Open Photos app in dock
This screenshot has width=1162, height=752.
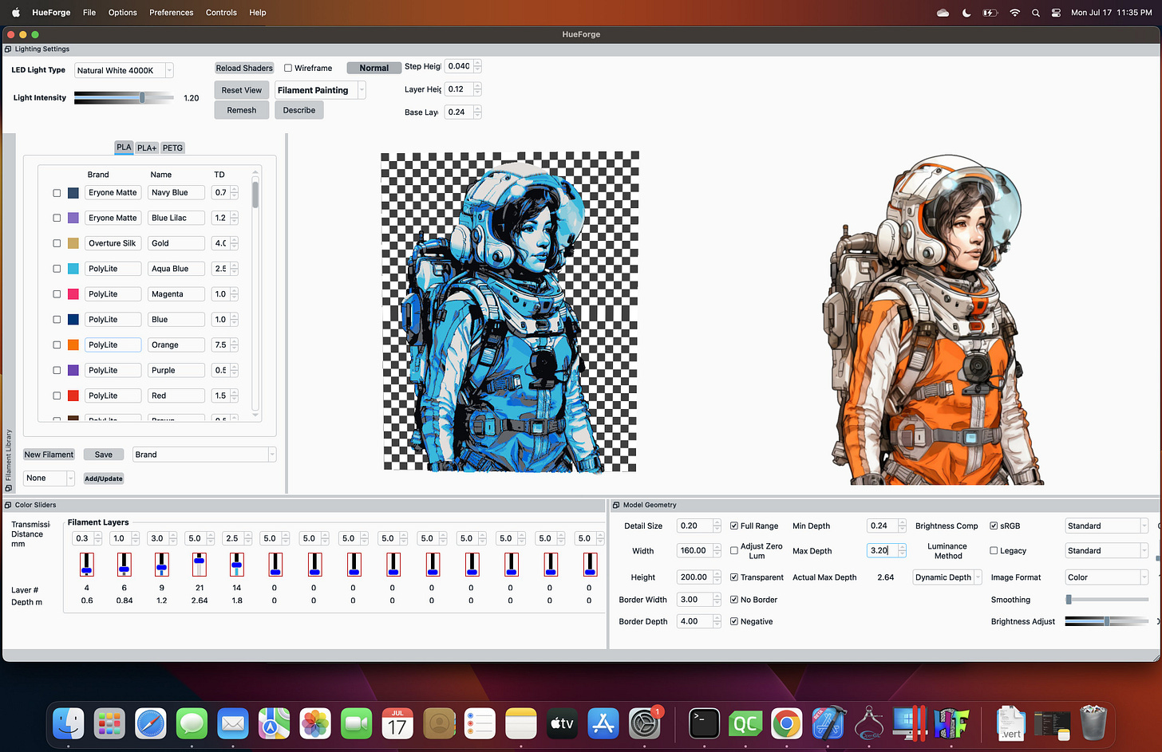(315, 723)
